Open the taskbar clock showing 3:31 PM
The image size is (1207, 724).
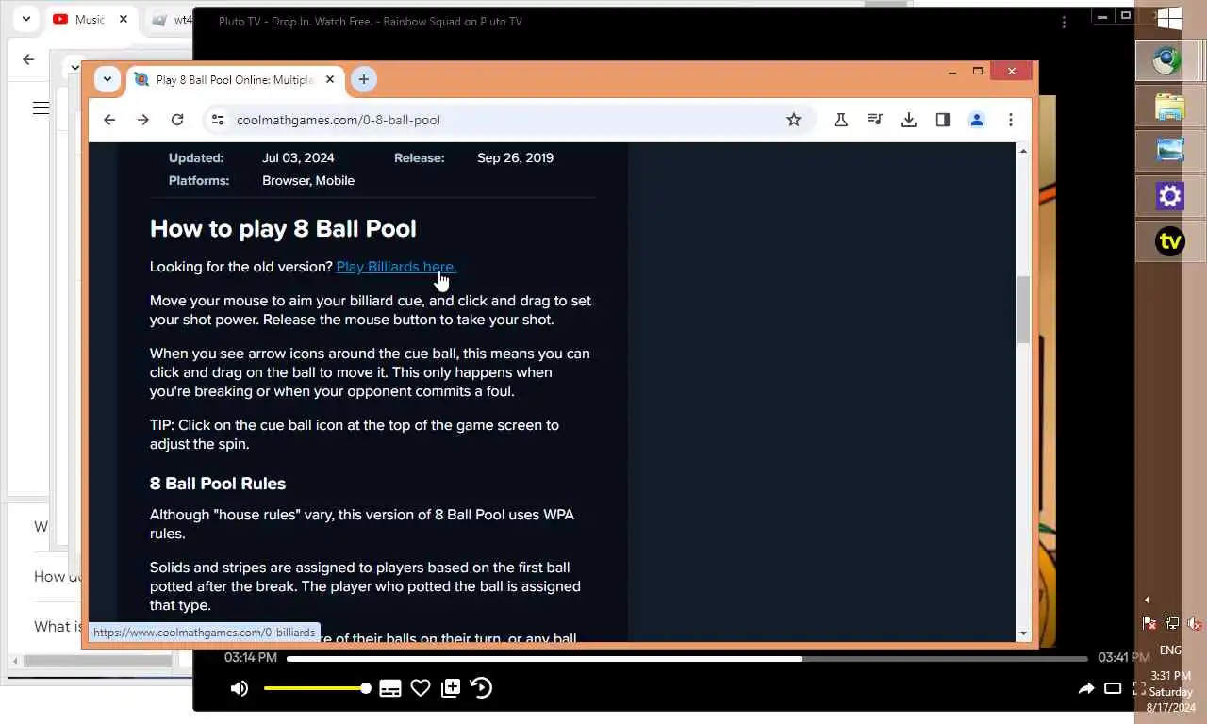[x=1170, y=691]
